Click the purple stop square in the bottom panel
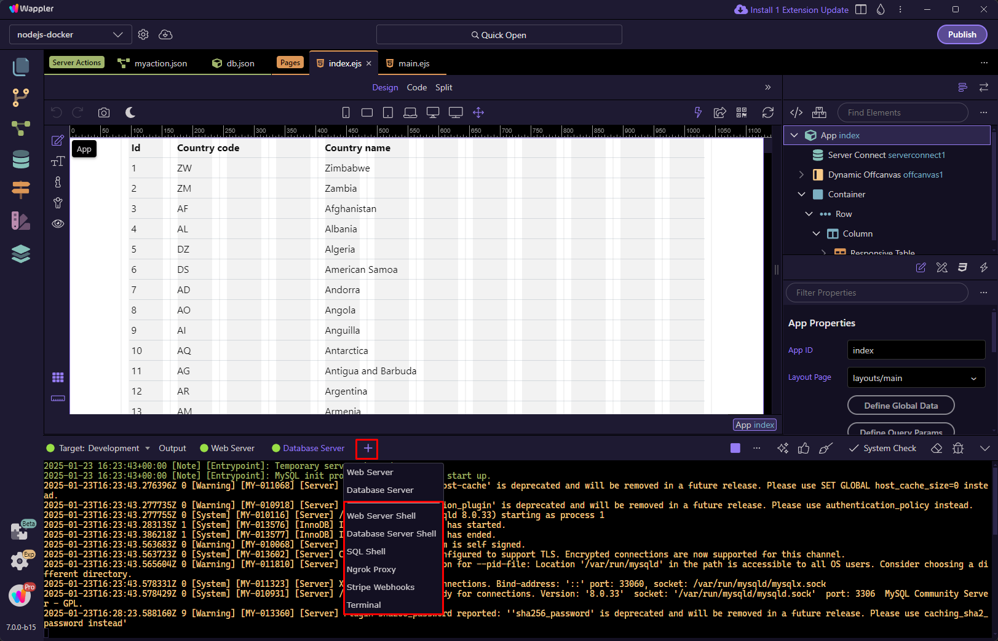This screenshot has width=998, height=641. [735, 448]
